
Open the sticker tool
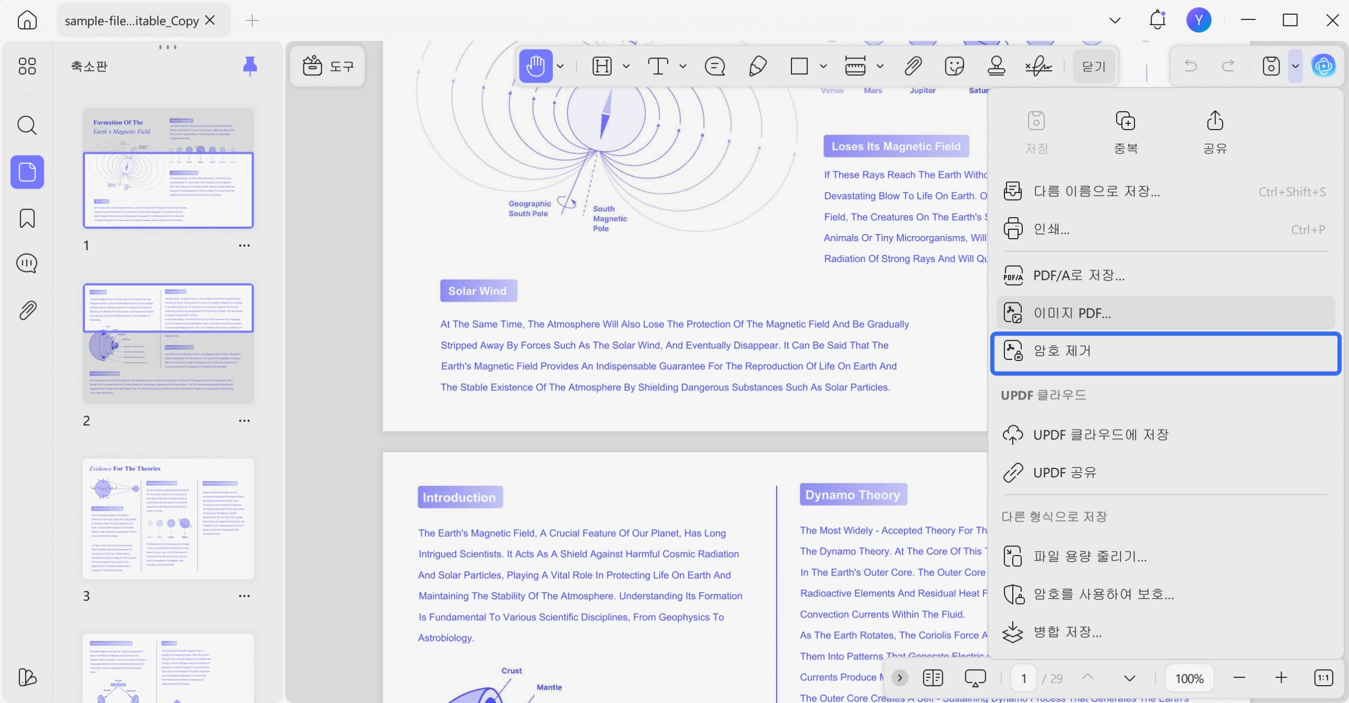pos(954,66)
